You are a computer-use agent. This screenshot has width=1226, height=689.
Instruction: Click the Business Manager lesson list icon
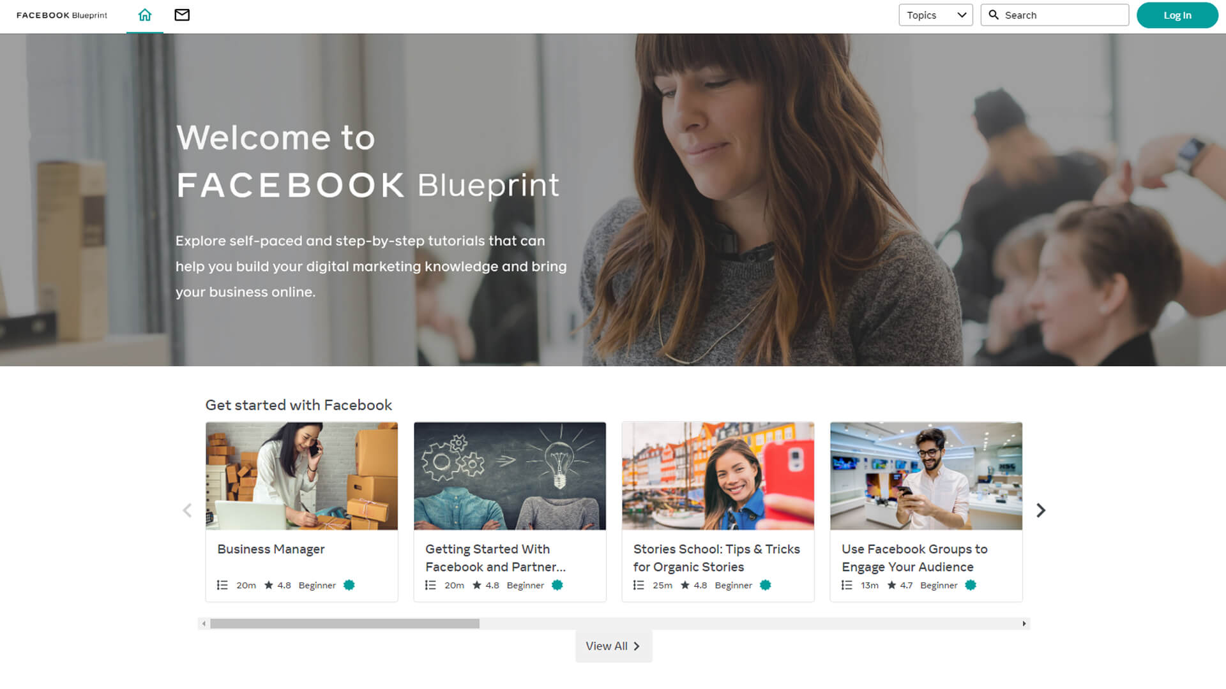point(222,585)
